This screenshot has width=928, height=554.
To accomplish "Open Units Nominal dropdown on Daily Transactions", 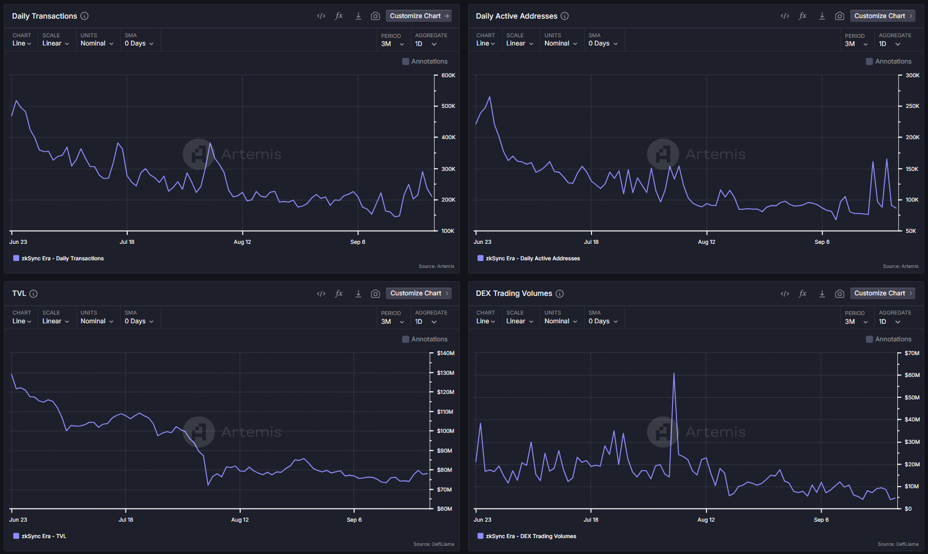I will [96, 43].
